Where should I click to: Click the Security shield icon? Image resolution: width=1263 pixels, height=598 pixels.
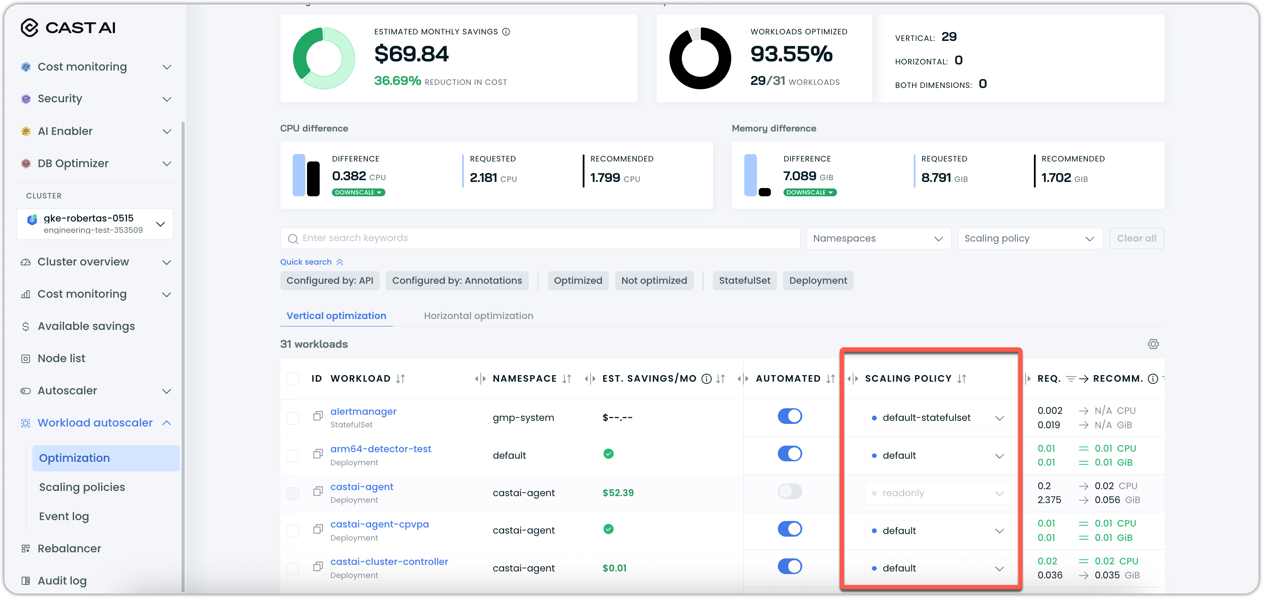coord(26,99)
